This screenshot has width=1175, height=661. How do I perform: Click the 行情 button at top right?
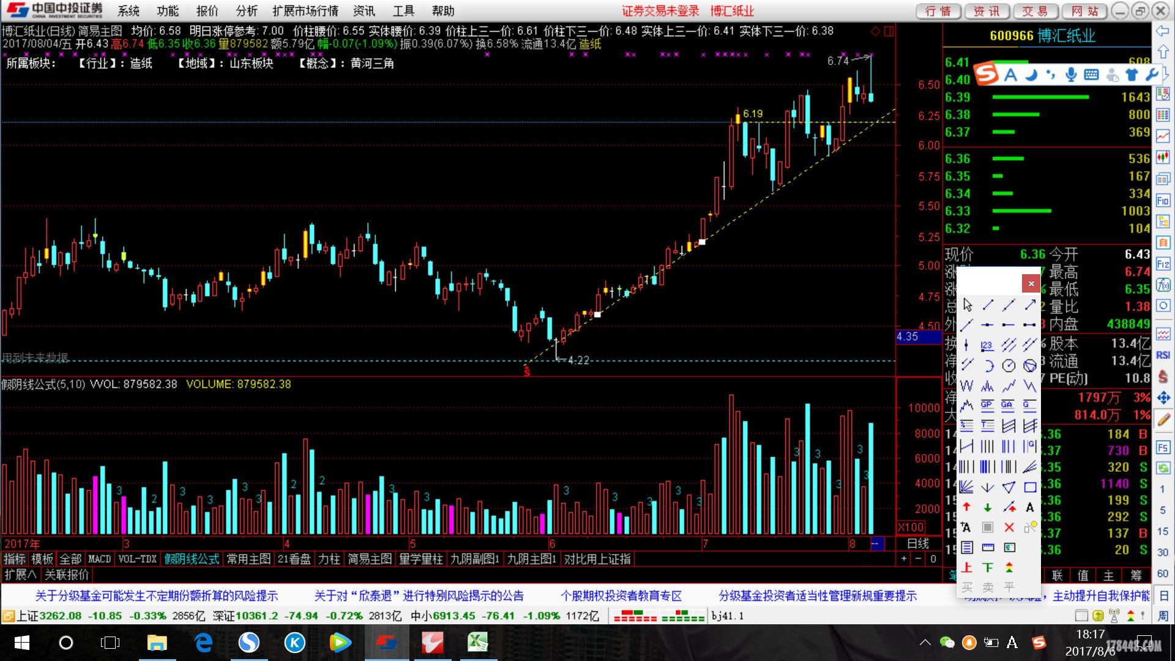[938, 11]
